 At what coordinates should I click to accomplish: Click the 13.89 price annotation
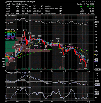pyautogui.click(x=30, y=33)
